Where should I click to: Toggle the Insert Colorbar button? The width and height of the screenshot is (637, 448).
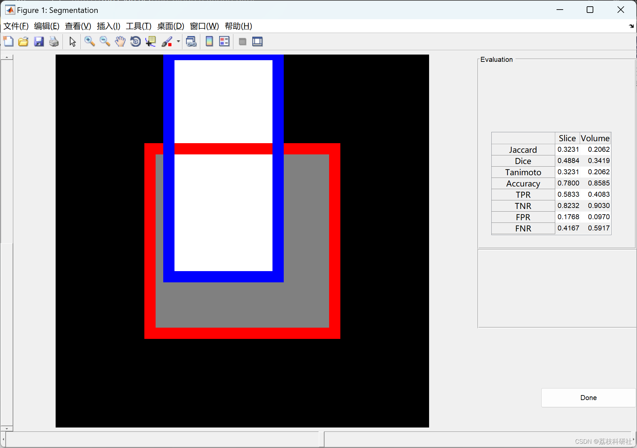pyautogui.click(x=209, y=42)
